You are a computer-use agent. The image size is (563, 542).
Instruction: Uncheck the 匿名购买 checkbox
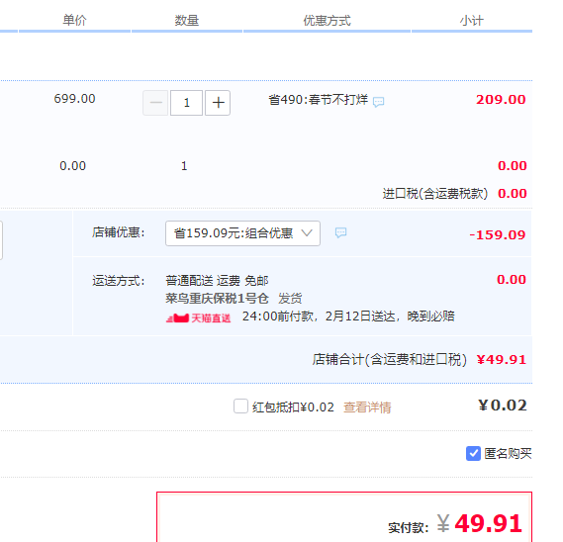pyautogui.click(x=473, y=453)
